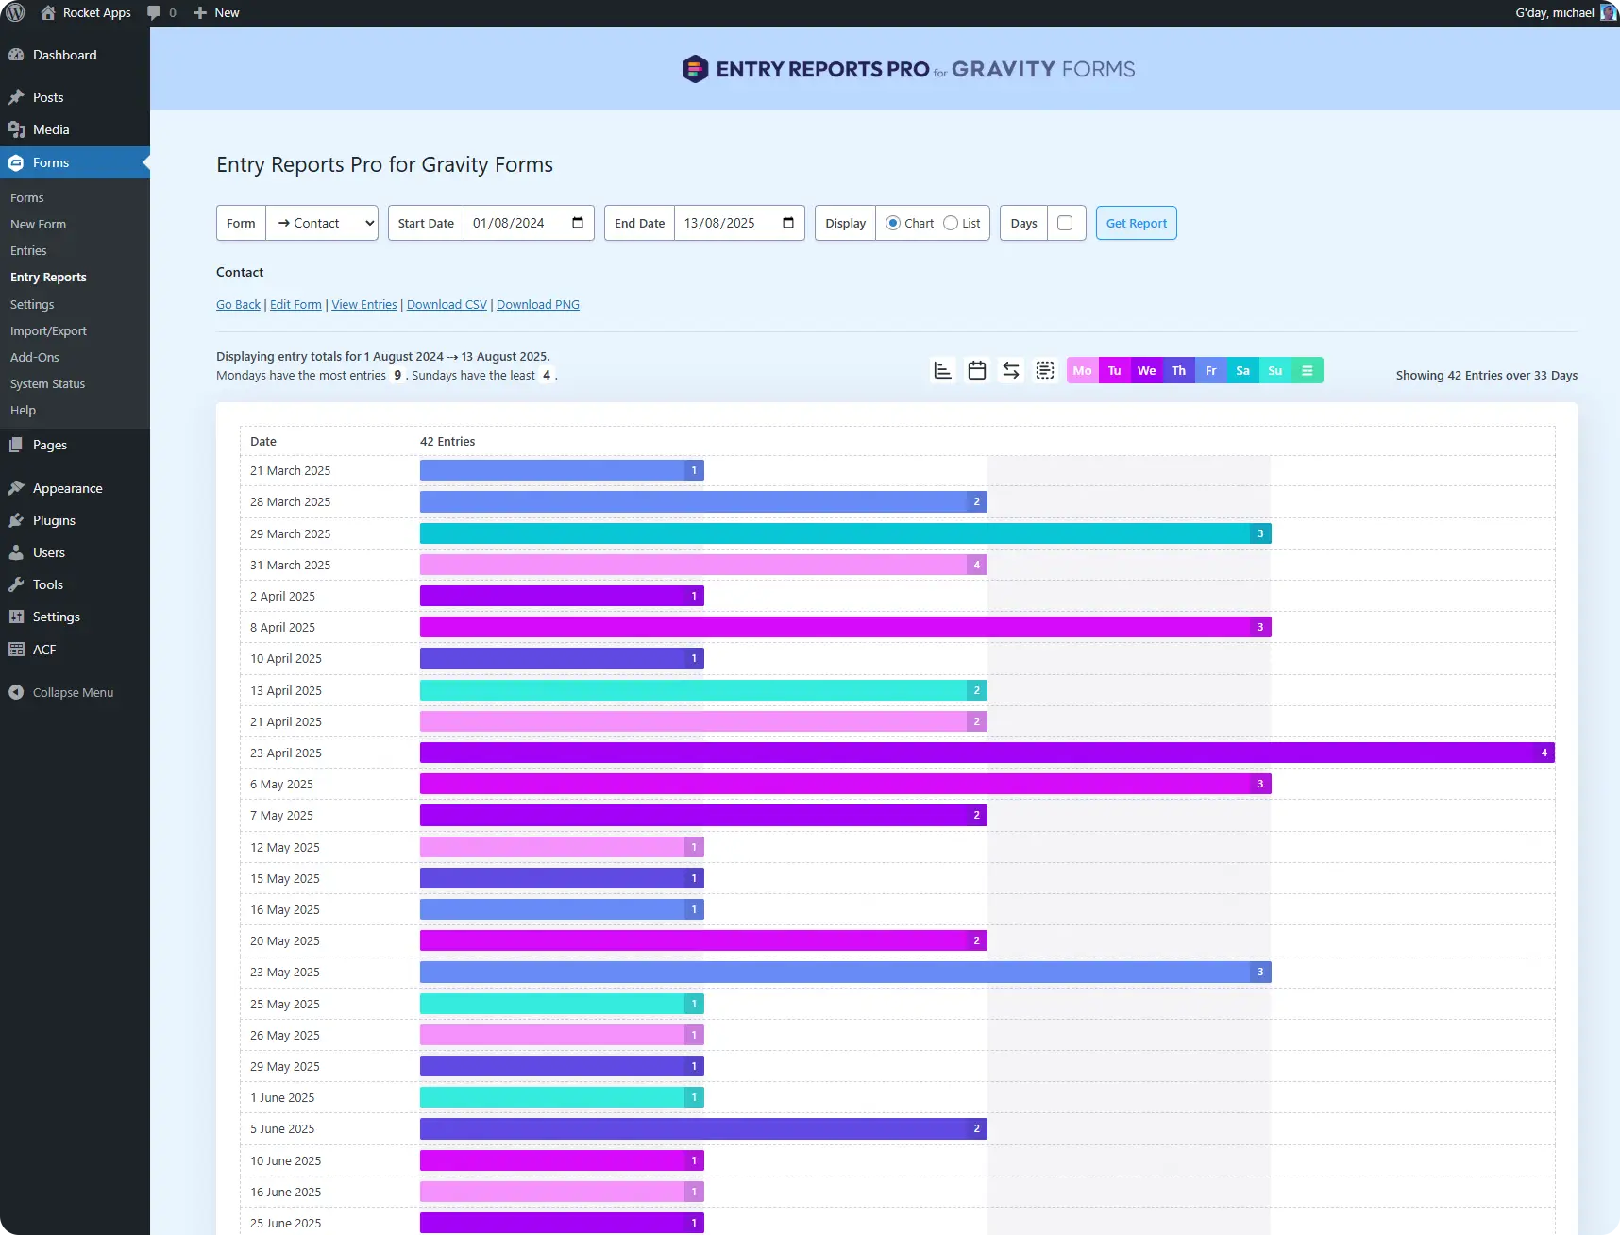
Task: Click the Collapse Menu arrow icon
Action: [16, 692]
